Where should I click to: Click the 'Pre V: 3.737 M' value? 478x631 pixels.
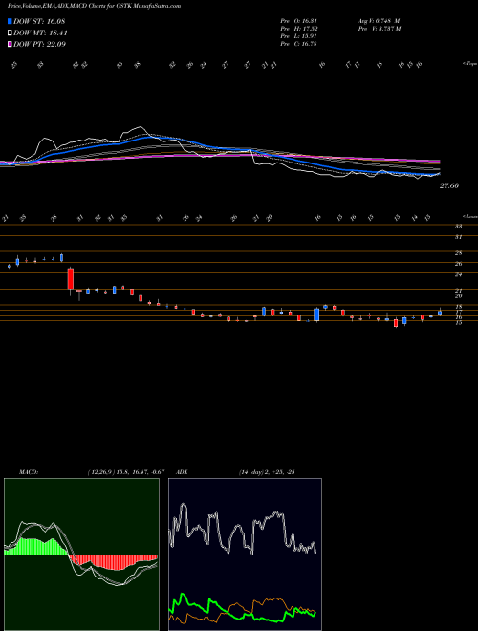380,29
